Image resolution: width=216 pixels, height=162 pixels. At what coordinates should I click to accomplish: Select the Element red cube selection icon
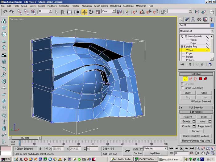206,79
